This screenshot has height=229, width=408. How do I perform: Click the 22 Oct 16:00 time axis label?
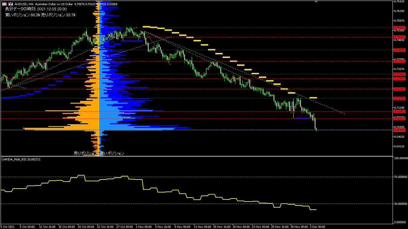pos(105,226)
